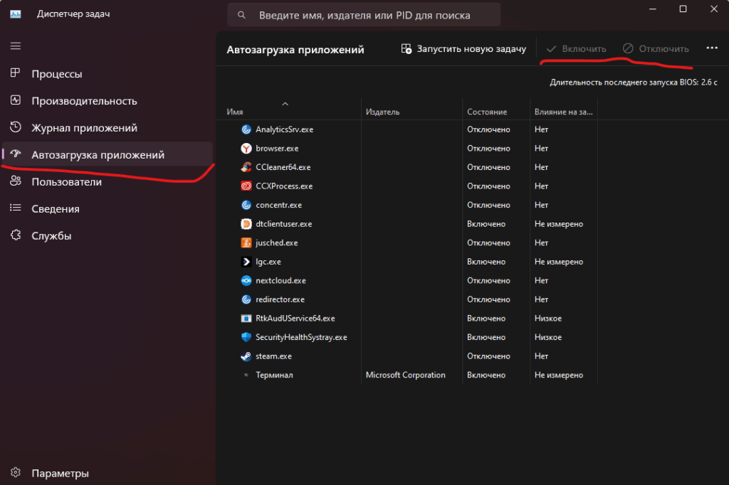Click Включено status of Терминал

(x=486, y=375)
